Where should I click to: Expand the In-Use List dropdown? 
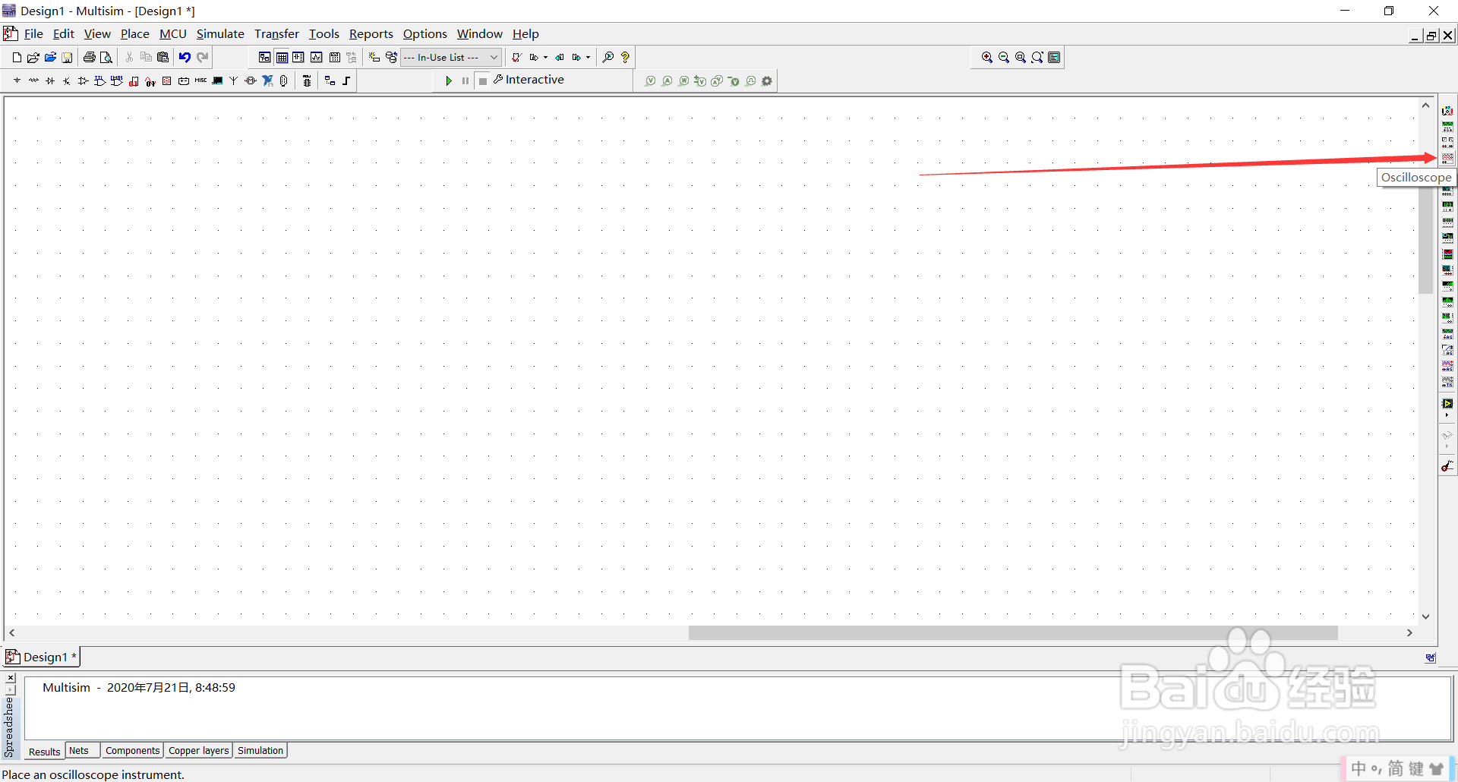coord(494,57)
